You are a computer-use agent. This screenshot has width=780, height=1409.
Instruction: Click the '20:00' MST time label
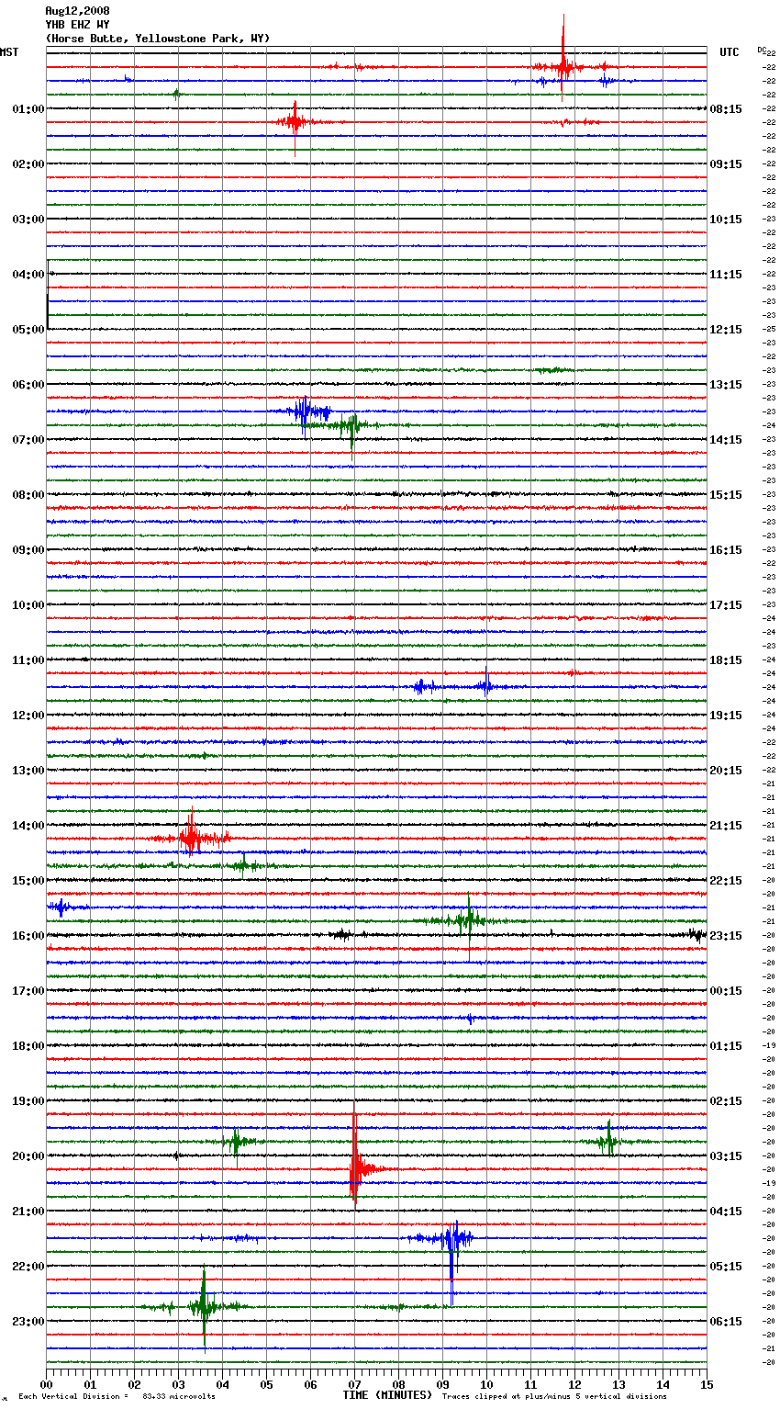click(28, 1156)
